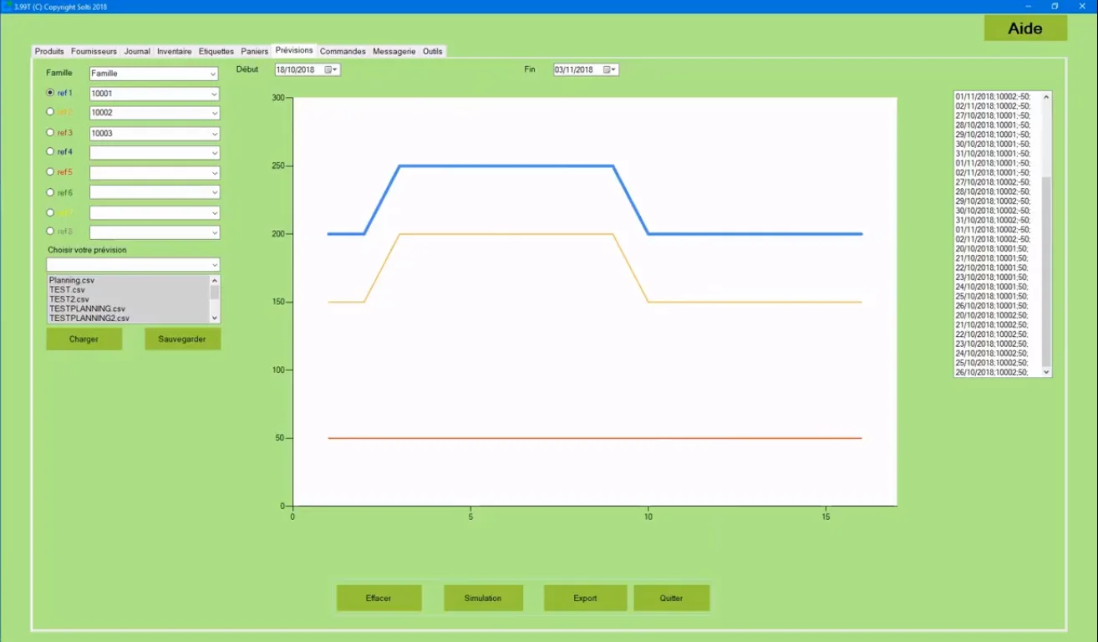Screen dimensions: 1098x642
Task: Switch to the Commandes tab
Action: click(x=343, y=51)
